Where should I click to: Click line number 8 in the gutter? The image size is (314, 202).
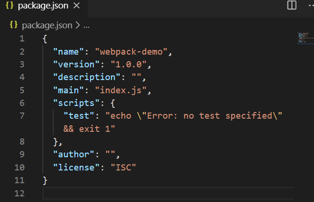[22, 142]
